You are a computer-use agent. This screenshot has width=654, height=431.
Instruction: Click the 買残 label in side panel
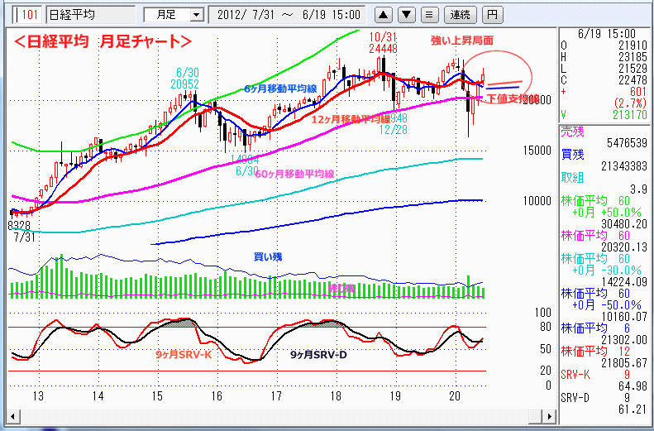click(x=571, y=155)
